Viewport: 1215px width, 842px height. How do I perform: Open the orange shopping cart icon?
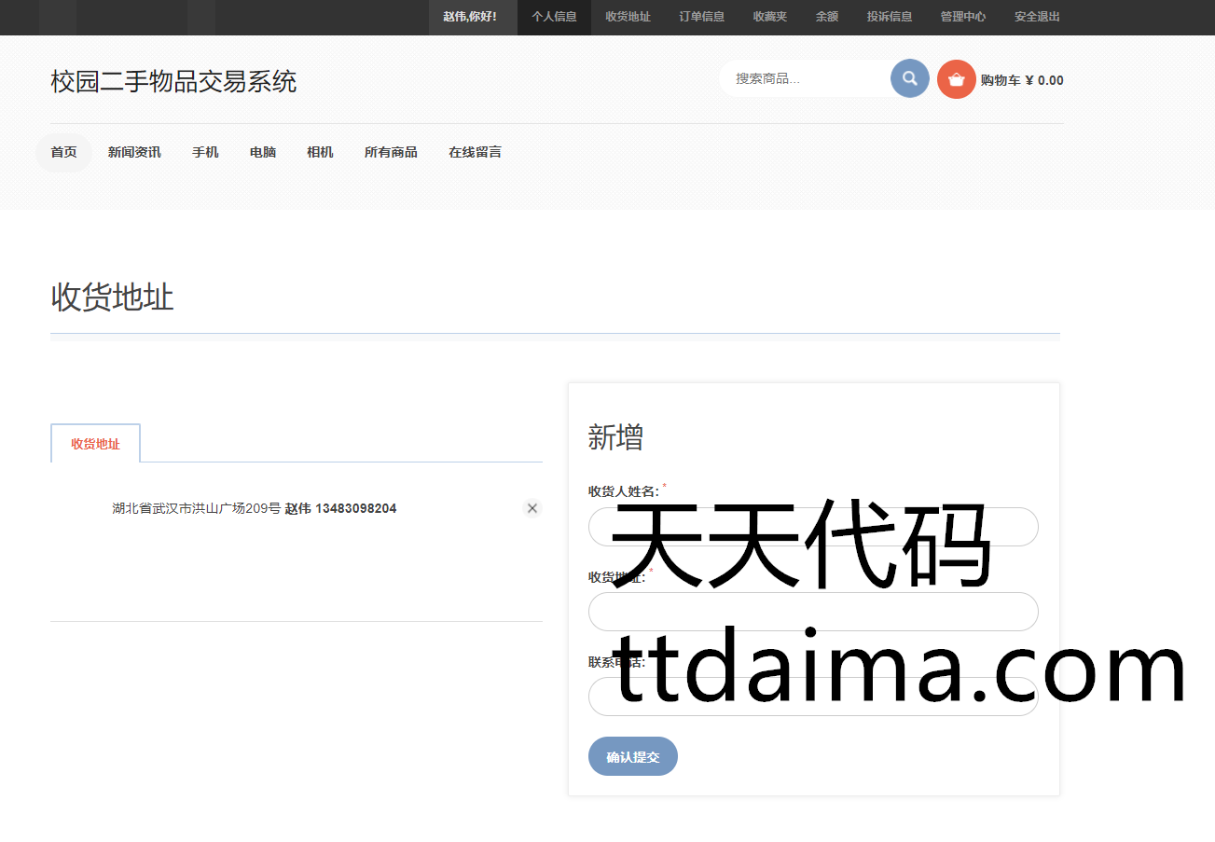956,79
